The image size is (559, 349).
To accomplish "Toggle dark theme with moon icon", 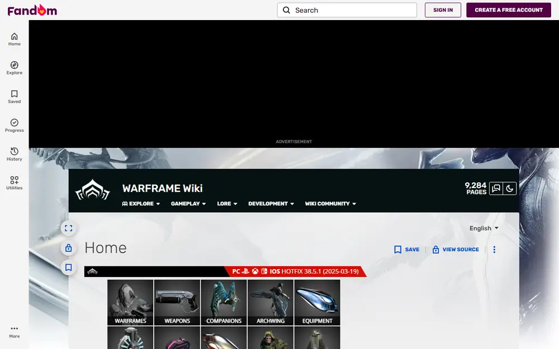I will click(509, 188).
